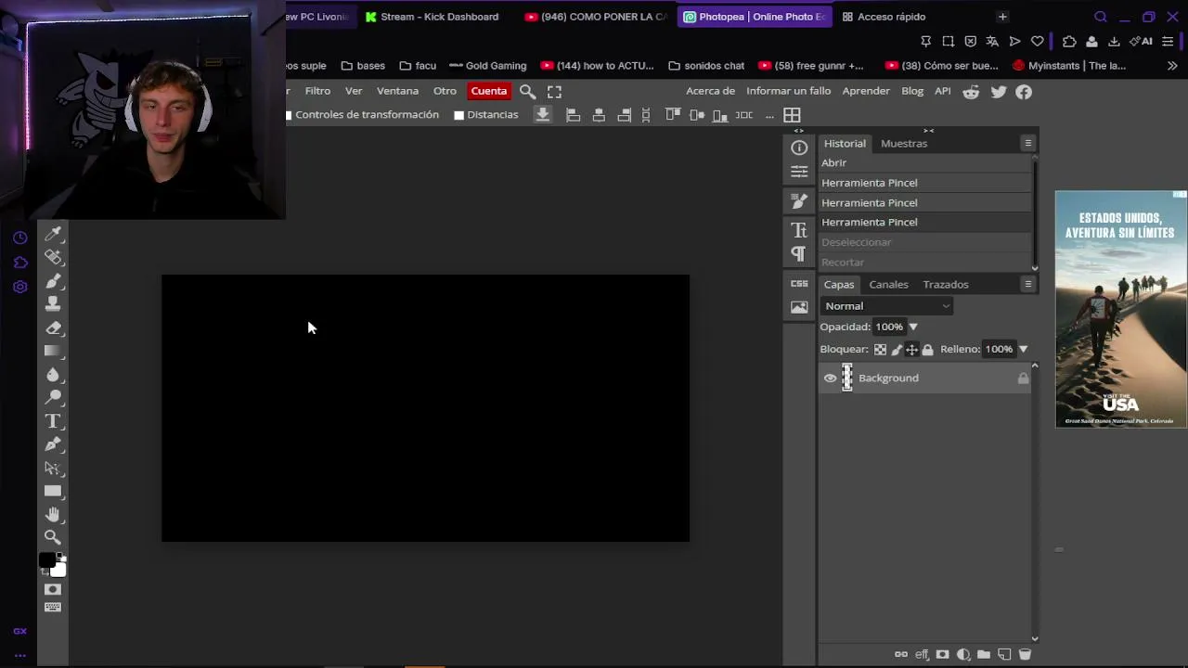Screen dimensions: 1188x668
Task: Open the Info panel icon
Action: [x=799, y=148]
